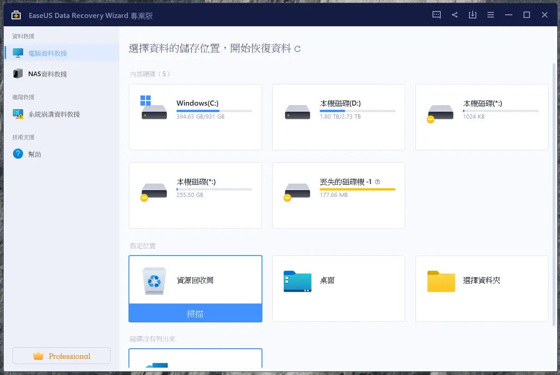Click 394.63 GB/931 GB size text
Viewport: 560px width, 375px height.
pos(201,117)
